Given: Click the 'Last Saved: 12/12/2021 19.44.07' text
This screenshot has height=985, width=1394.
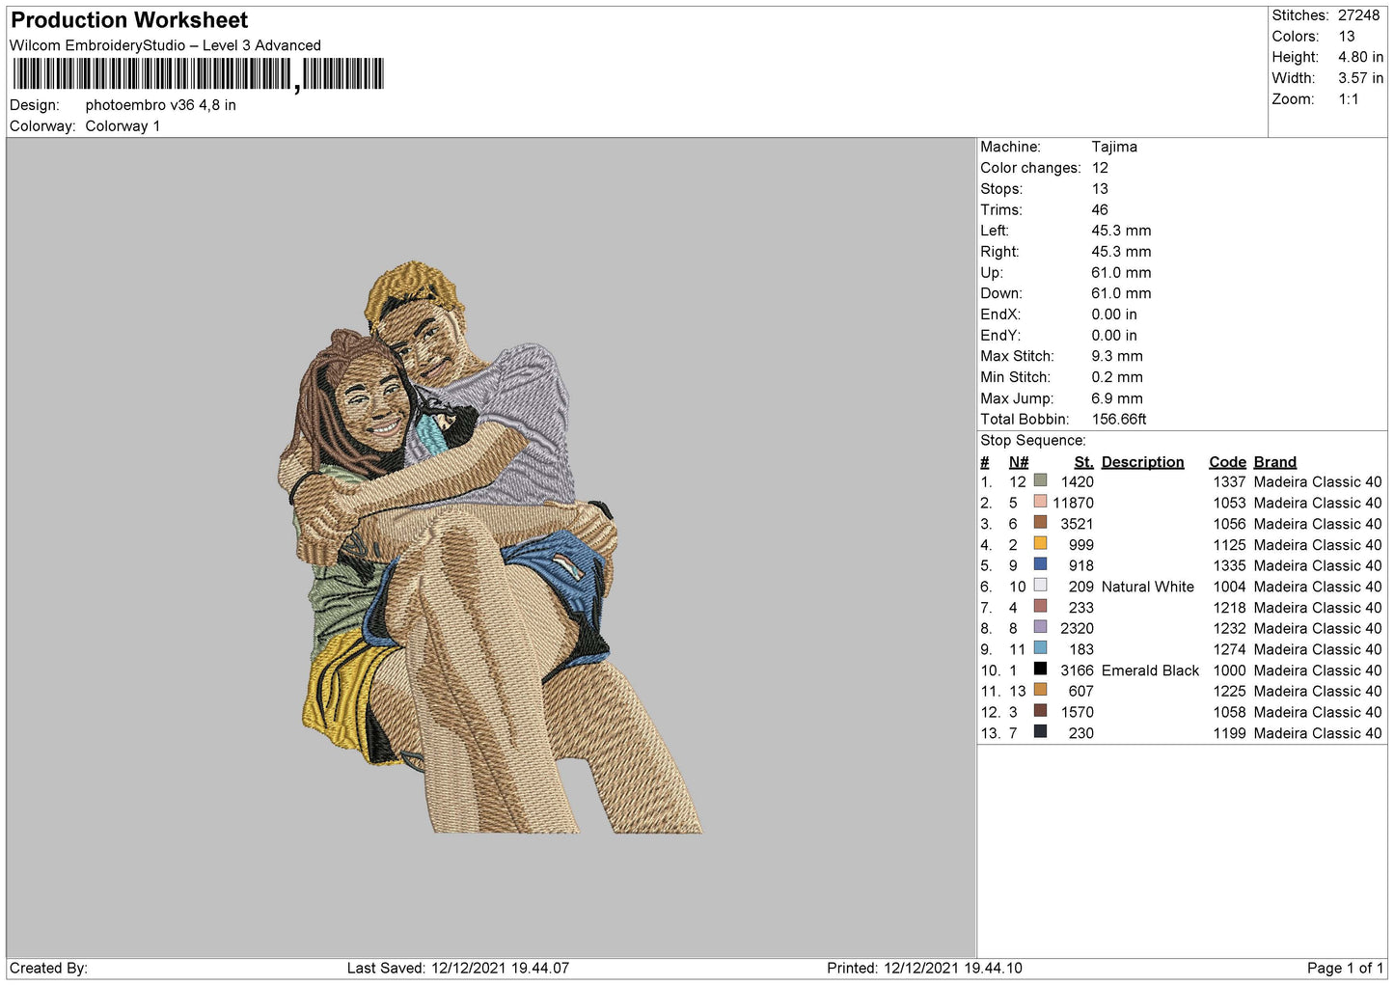Looking at the screenshot, I should [458, 968].
